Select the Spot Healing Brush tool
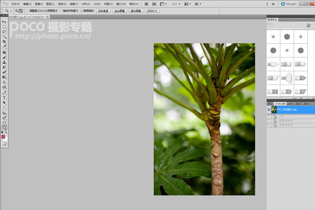This screenshot has height=210, width=315. click(x=4, y=52)
